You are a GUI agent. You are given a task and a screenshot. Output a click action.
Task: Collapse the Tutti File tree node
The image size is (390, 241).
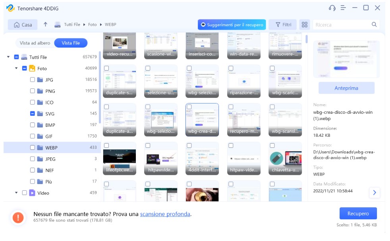point(8,57)
